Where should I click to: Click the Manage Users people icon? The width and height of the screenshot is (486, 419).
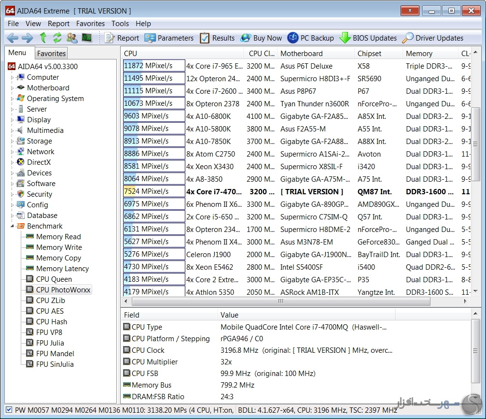[72, 38]
